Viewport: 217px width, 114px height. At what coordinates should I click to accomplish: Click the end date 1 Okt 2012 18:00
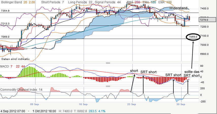[44, 111]
